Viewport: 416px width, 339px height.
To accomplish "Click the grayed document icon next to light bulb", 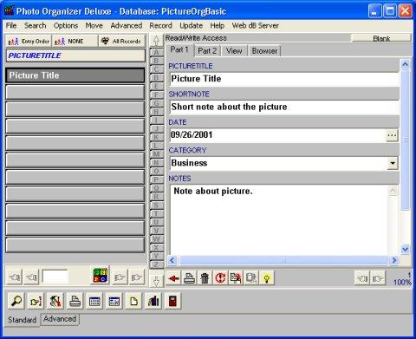I will pyautogui.click(x=251, y=278).
